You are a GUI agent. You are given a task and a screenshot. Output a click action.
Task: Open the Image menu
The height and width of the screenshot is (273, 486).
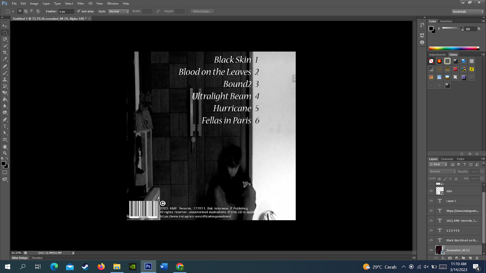(34, 3)
